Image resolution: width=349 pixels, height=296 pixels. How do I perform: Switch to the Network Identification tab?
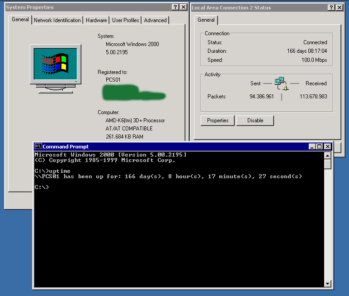point(57,20)
